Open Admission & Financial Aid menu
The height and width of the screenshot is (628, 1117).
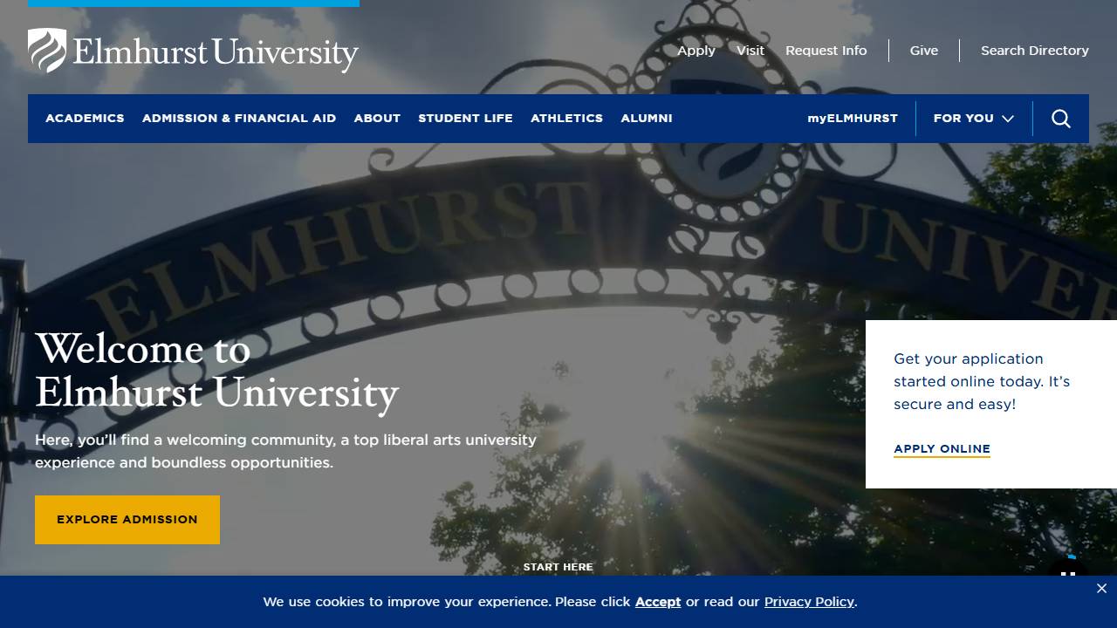(239, 119)
